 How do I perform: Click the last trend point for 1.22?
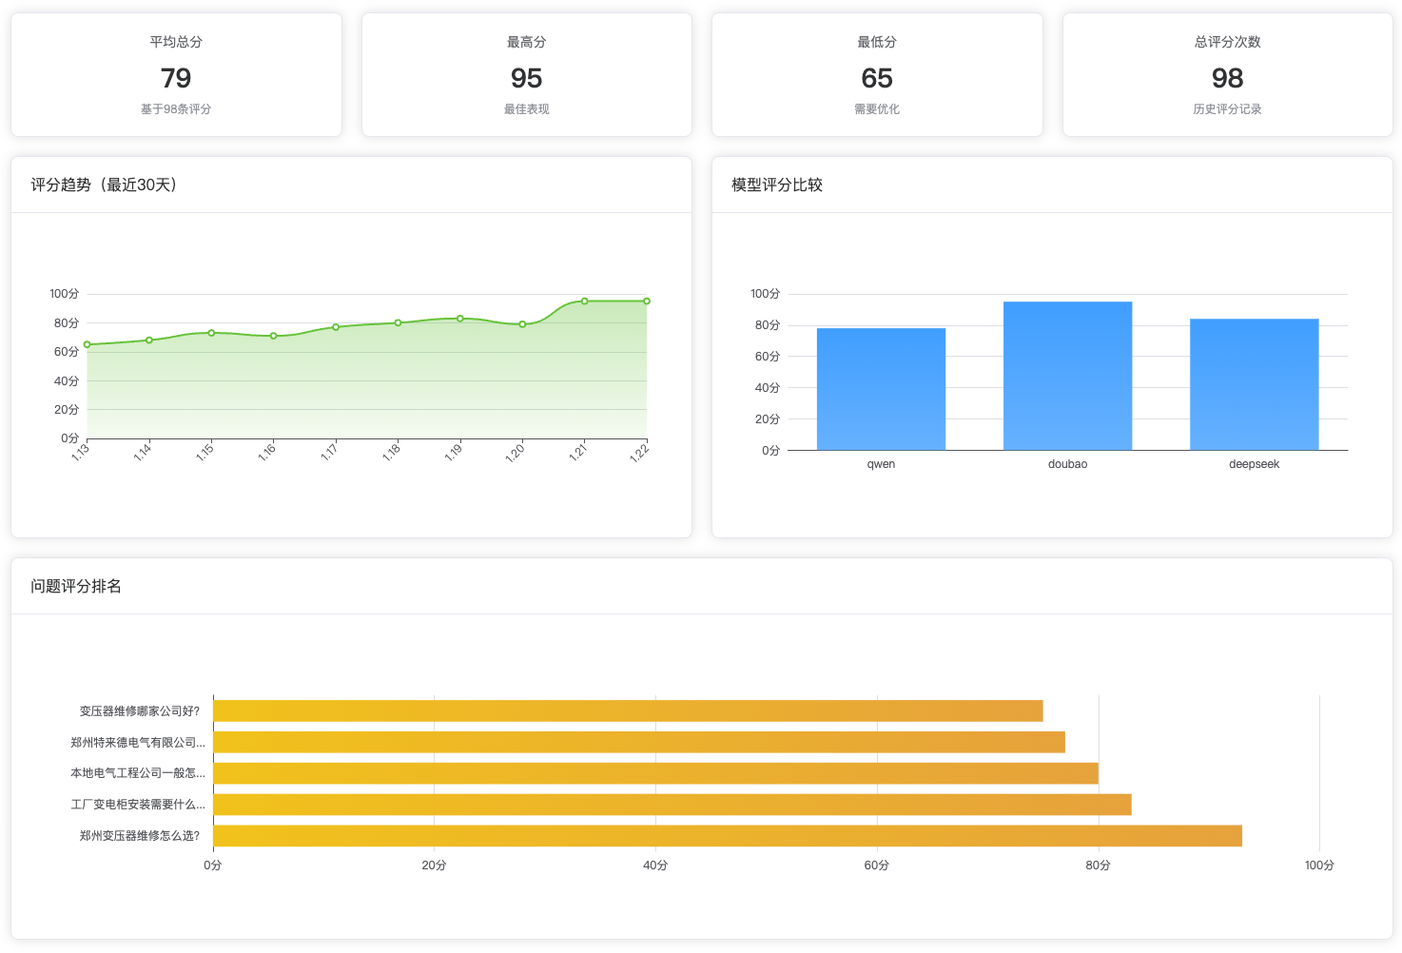(647, 301)
